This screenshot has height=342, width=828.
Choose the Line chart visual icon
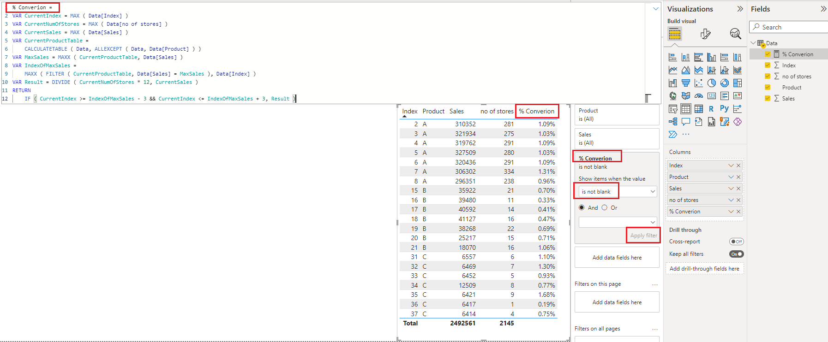click(672, 70)
